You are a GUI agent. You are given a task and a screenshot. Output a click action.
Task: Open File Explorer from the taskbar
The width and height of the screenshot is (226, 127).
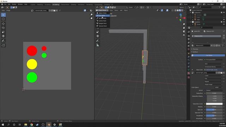coord(26,125)
